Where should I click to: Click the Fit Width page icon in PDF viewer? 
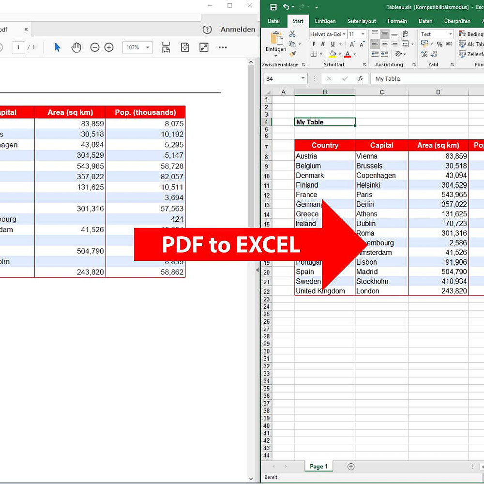tap(166, 47)
